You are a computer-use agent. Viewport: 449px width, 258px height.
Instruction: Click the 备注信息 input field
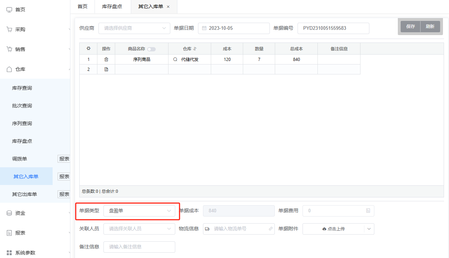pos(139,247)
